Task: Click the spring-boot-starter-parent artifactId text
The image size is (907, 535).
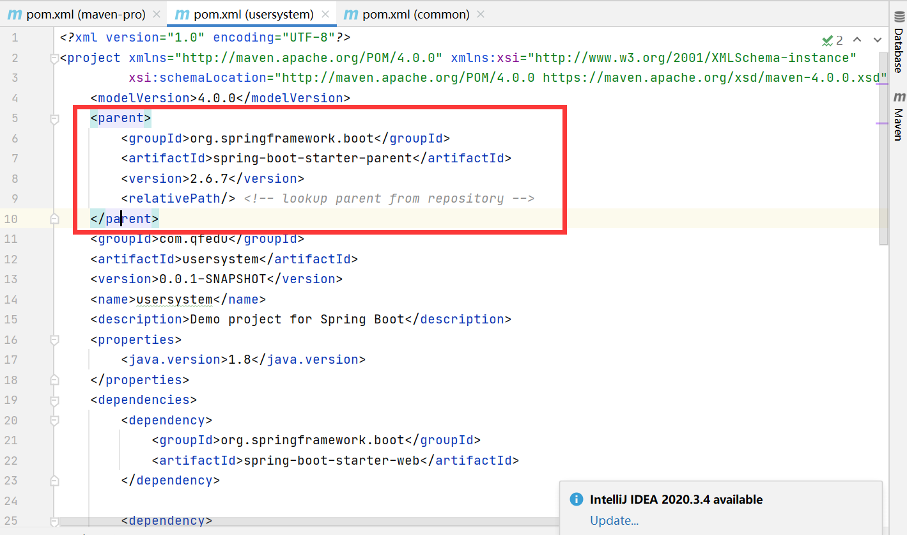Action: click(x=312, y=159)
